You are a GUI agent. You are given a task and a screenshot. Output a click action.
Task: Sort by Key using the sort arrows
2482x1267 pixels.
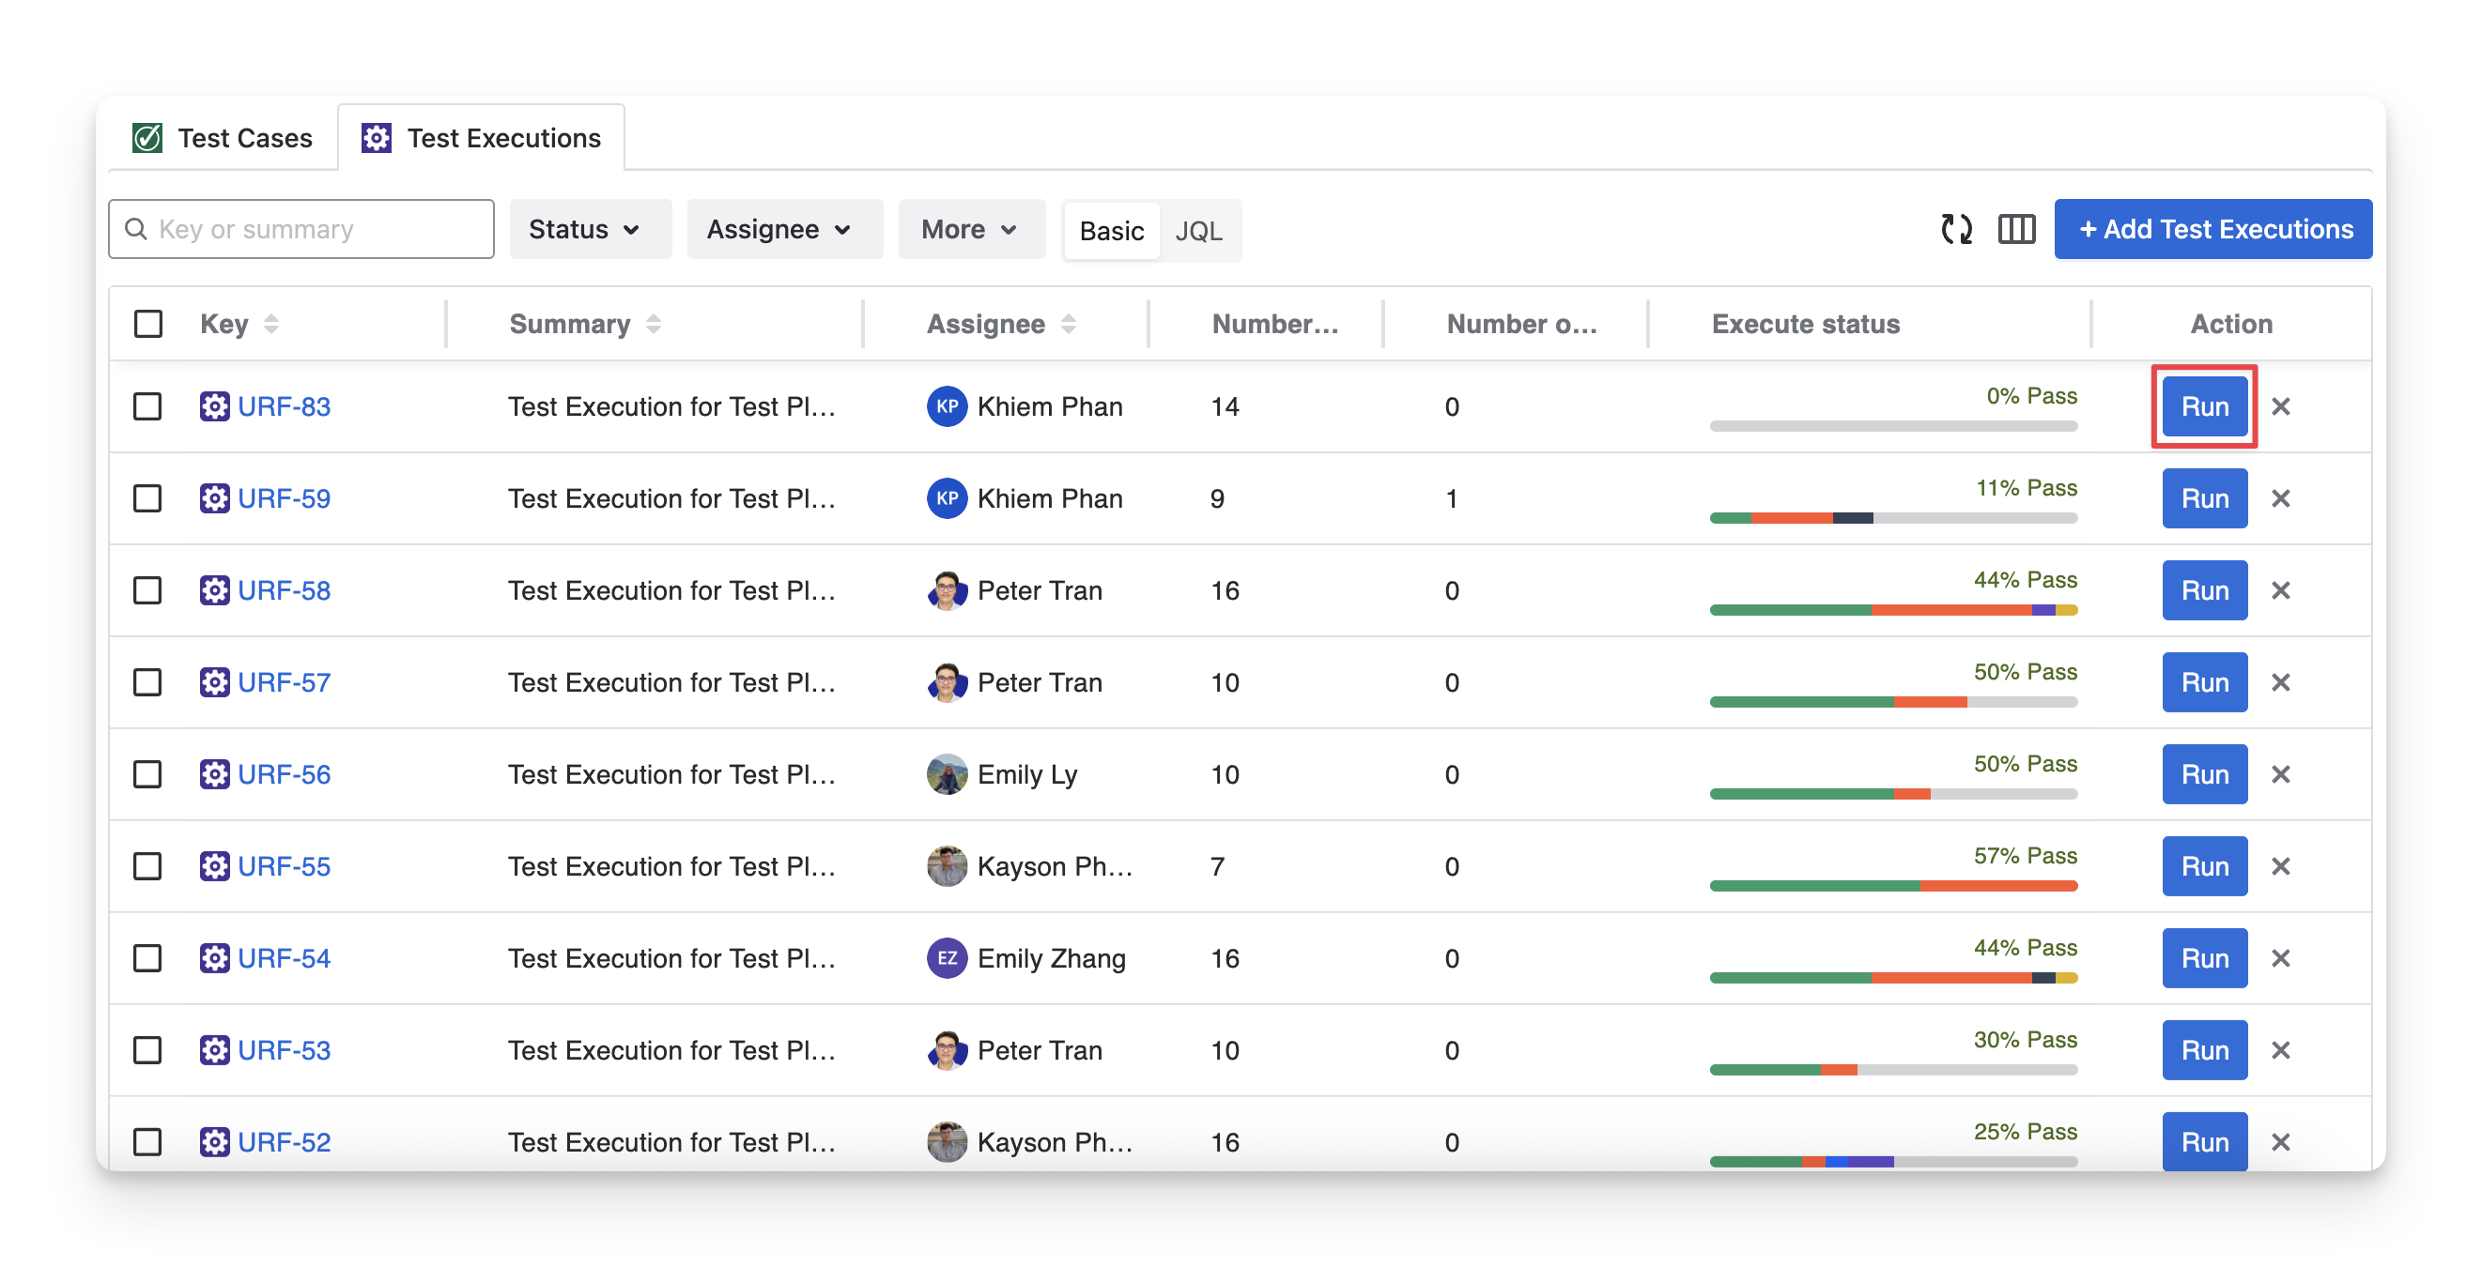[270, 325]
